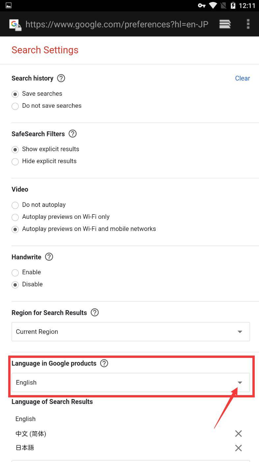Open the three-dot overflow menu
Screen dimensions: 259x462
coord(248,24)
